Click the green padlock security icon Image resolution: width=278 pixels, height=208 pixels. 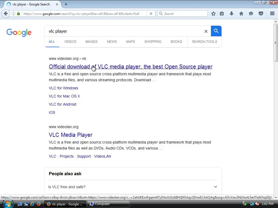18,14
